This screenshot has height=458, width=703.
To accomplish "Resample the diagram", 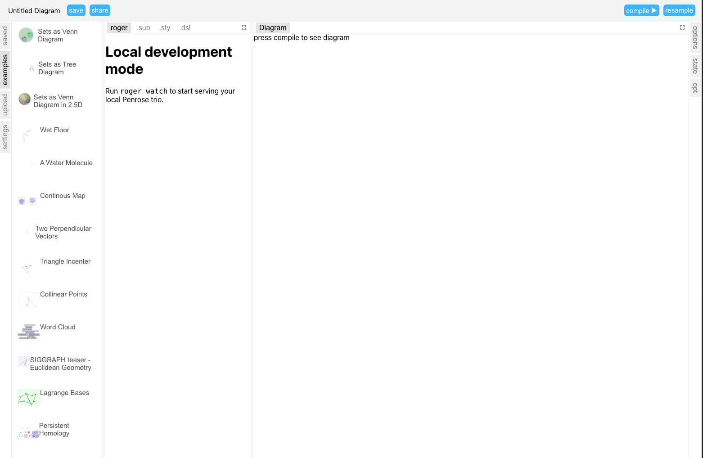I will click(x=679, y=10).
